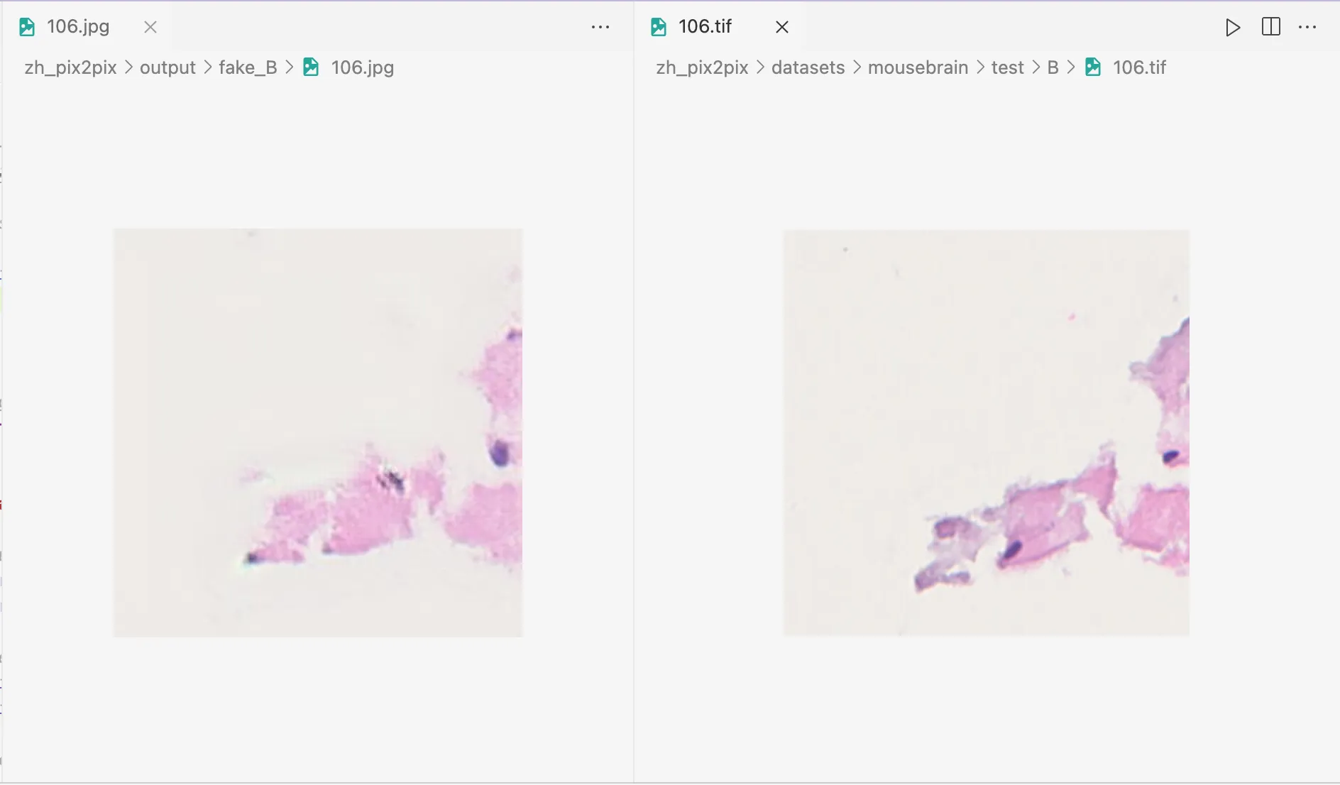The width and height of the screenshot is (1340, 785).
Task: Click the 106.tif breadcrumb file icon
Action: coord(1093,67)
